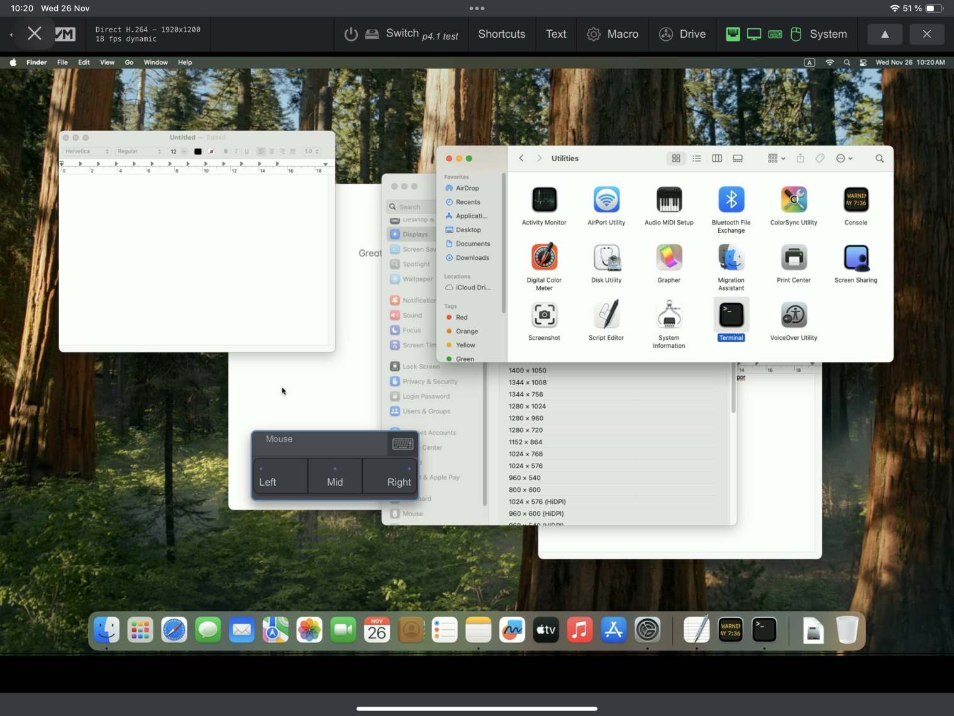954x716 pixels.
Task: Click the power icon in KVM toolbar
Action: pyautogui.click(x=351, y=34)
